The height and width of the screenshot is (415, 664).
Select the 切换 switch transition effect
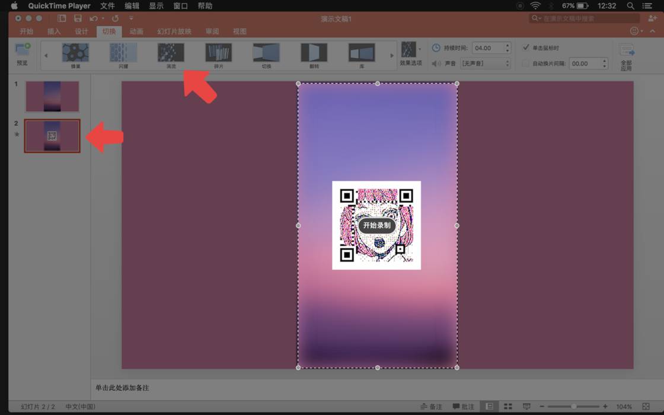(266, 56)
